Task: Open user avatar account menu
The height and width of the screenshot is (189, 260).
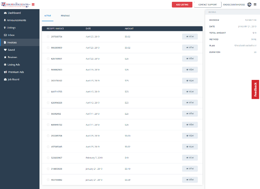Action: click(x=249, y=5)
